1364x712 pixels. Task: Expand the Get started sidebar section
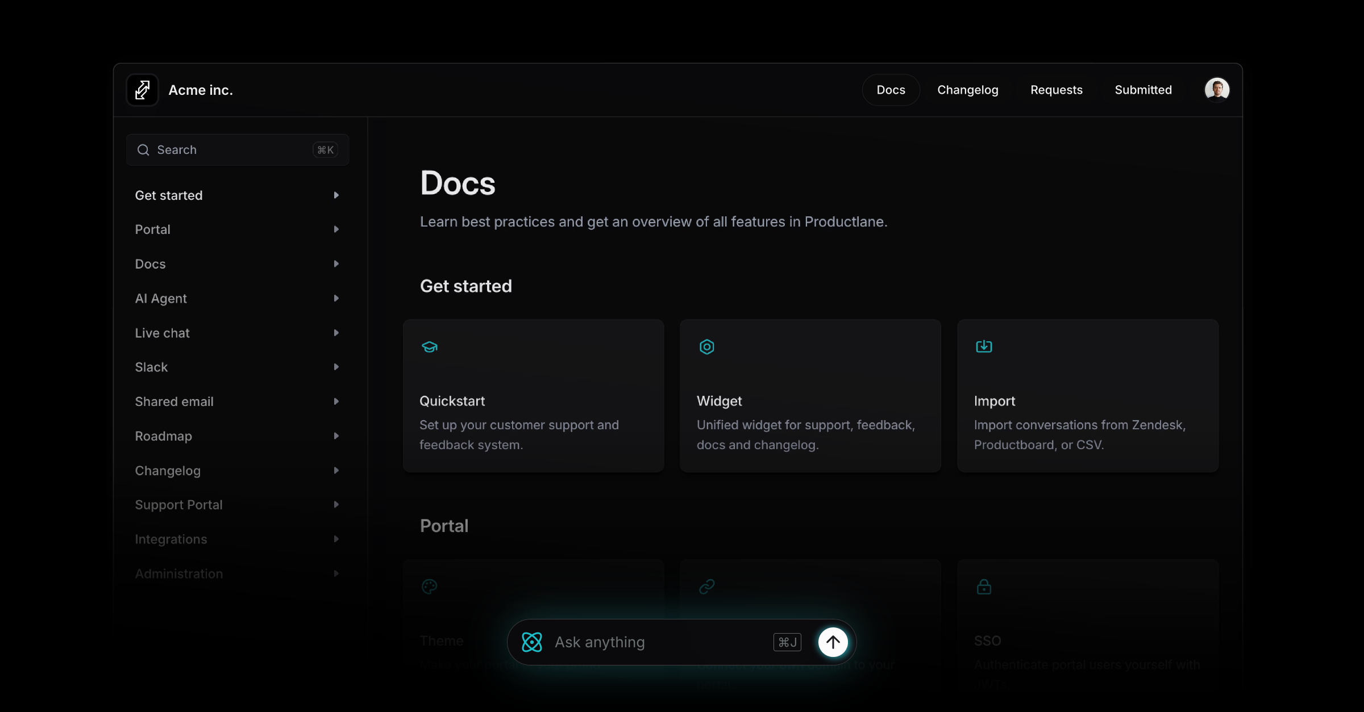click(336, 195)
